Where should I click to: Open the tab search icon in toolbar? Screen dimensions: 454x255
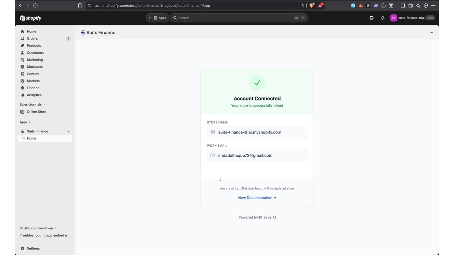coord(391,5)
